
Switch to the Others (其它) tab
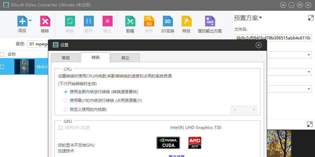point(125,58)
